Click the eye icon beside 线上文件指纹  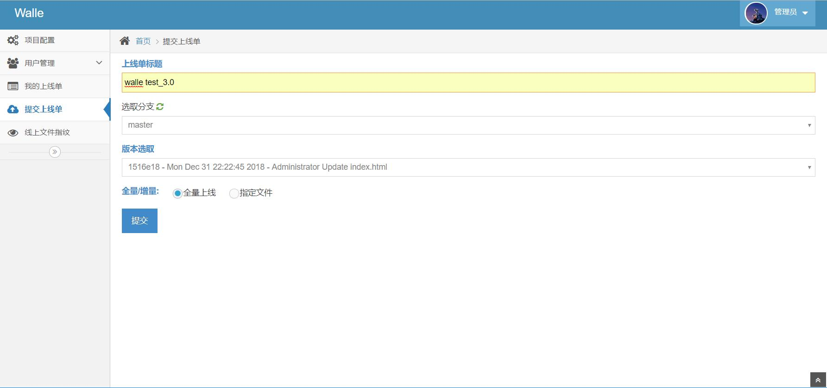[x=13, y=133]
